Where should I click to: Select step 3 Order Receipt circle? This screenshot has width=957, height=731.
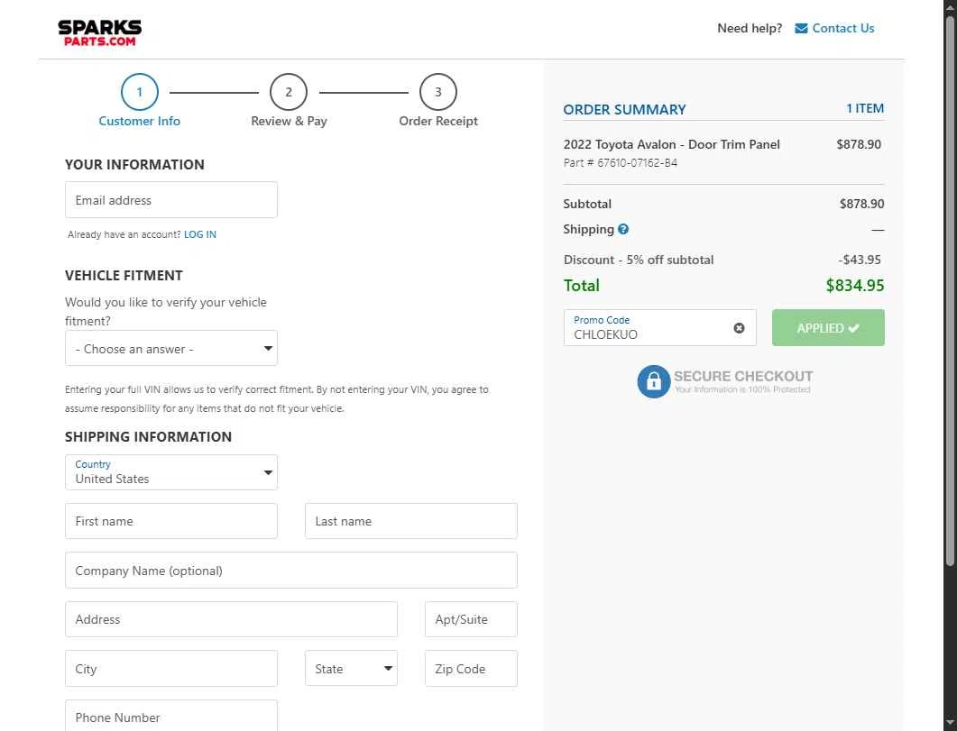438,92
